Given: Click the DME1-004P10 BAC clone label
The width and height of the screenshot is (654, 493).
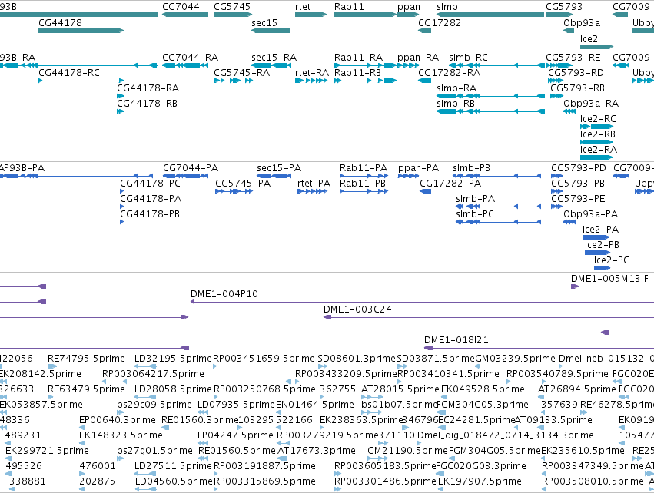Looking at the screenshot, I should pyautogui.click(x=224, y=294).
